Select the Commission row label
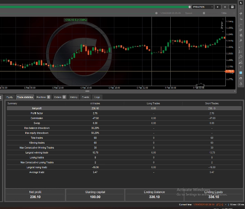The image size is (245, 209). [x=37, y=118]
